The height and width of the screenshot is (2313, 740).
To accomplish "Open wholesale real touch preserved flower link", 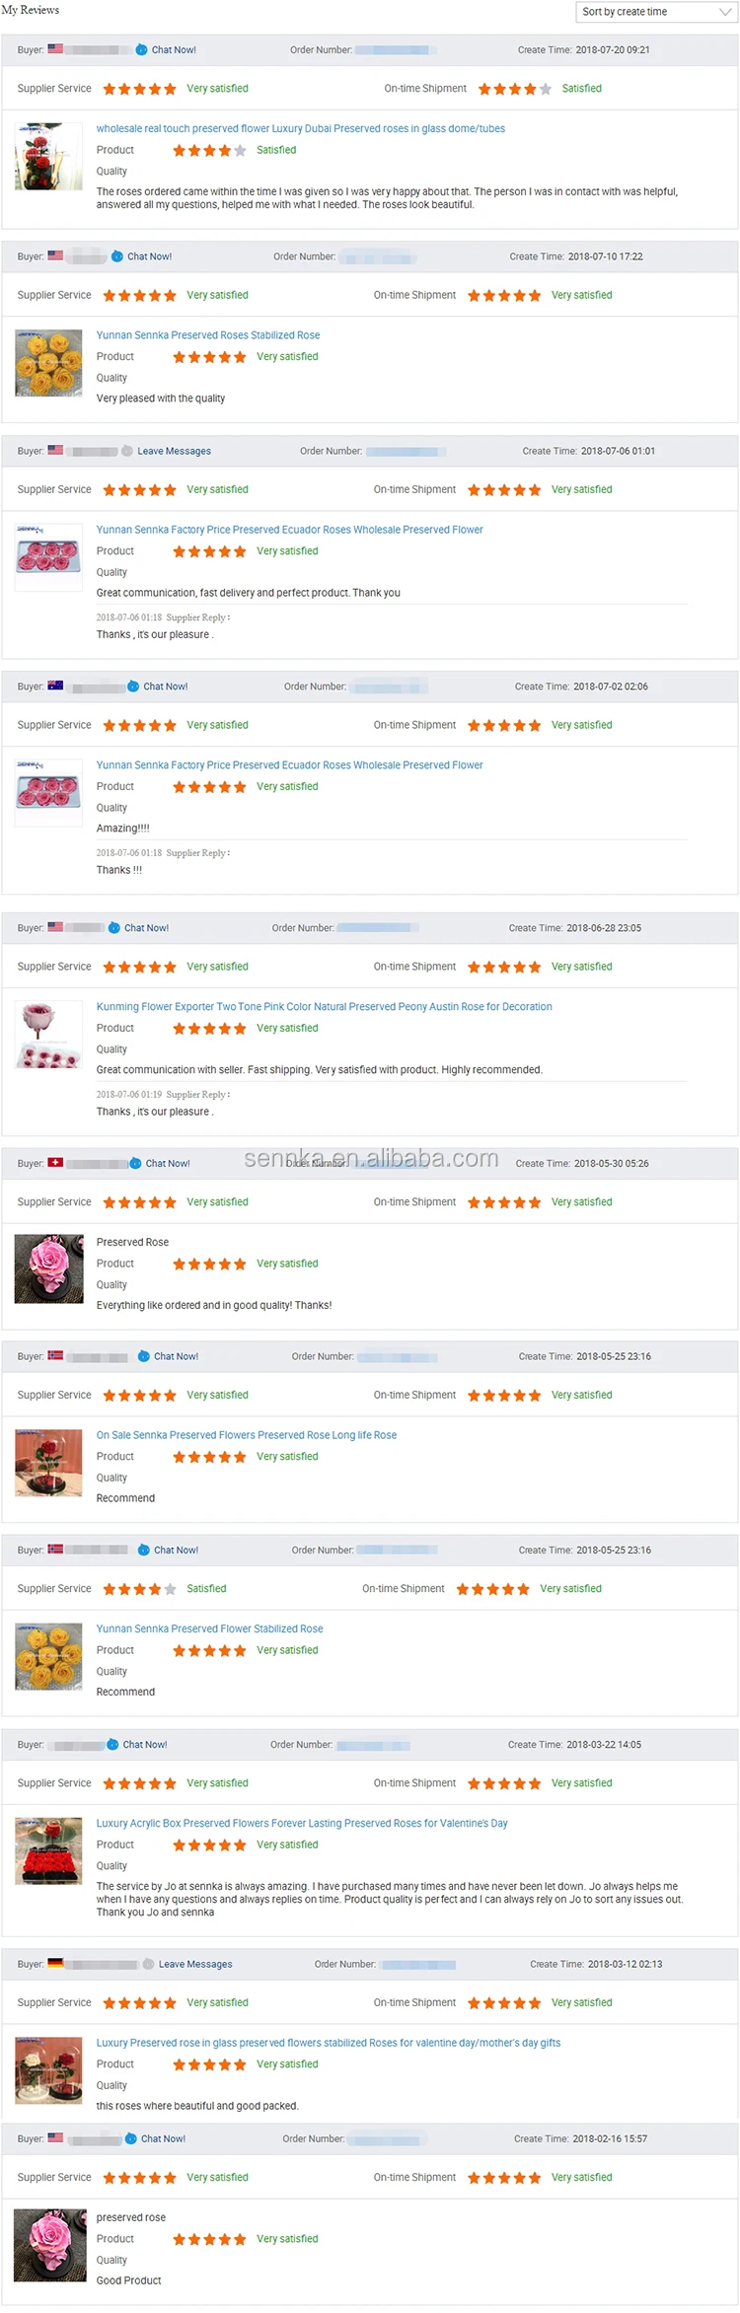I will tap(301, 129).
